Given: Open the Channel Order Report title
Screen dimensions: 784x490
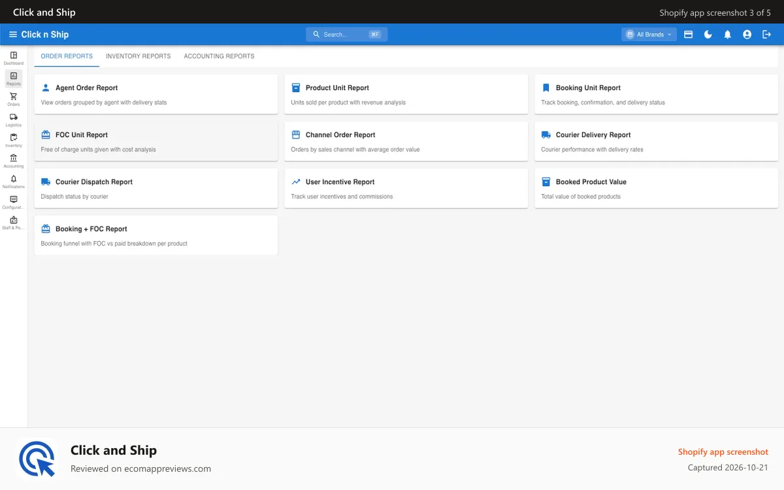Looking at the screenshot, I should point(340,135).
